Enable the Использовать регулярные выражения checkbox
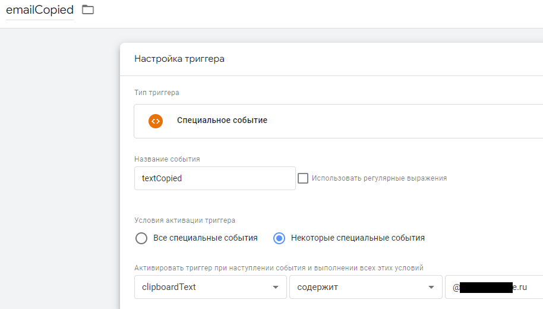The width and height of the screenshot is (543, 309). click(303, 178)
